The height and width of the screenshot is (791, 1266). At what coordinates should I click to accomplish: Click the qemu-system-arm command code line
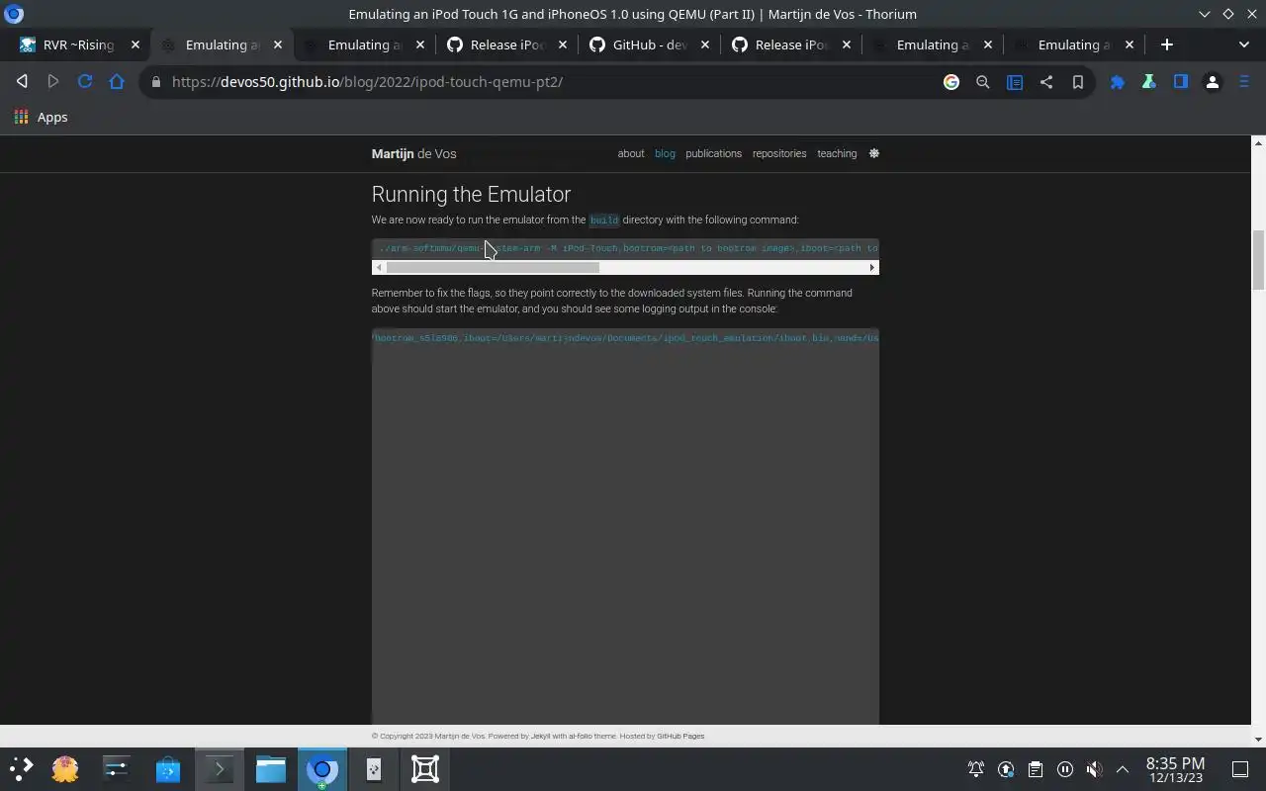pos(625,248)
